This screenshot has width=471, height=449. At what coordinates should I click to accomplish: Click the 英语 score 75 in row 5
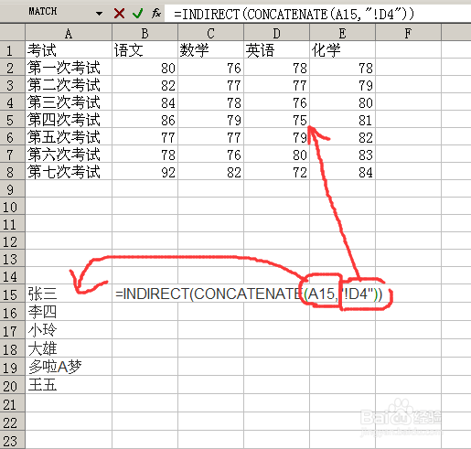tap(277, 119)
